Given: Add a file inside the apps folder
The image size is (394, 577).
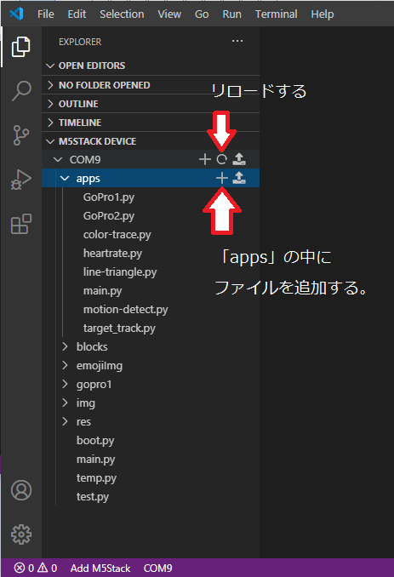Looking at the screenshot, I should coord(222,178).
